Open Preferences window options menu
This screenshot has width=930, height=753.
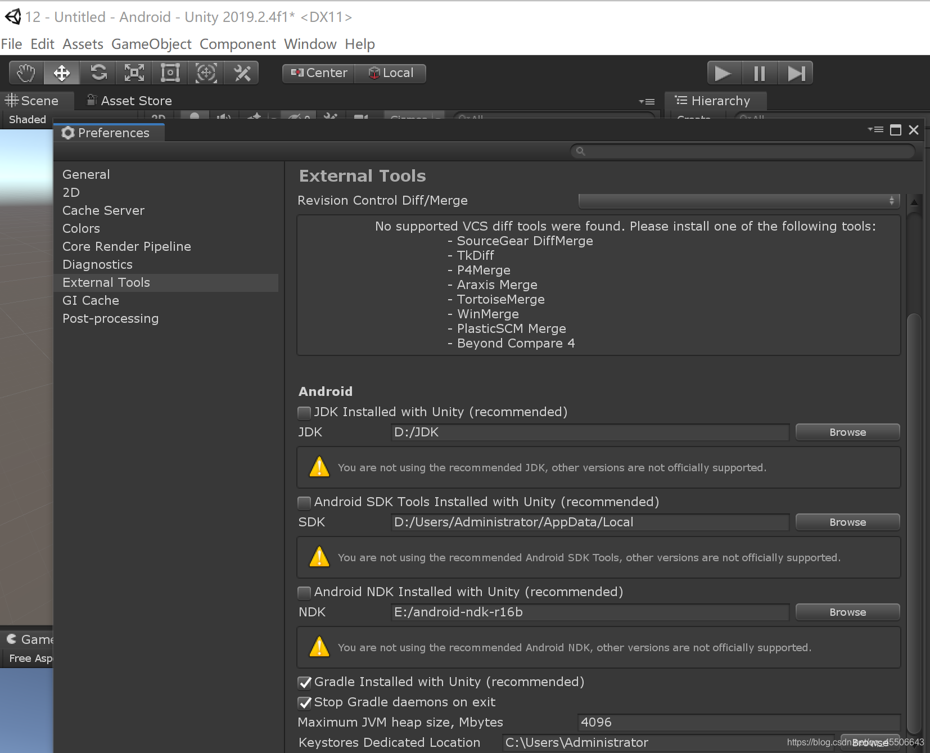pyautogui.click(x=875, y=130)
